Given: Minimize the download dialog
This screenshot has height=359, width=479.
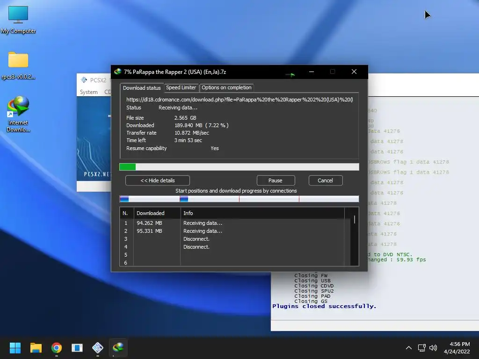Looking at the screenshot, I should coord(312,72).
